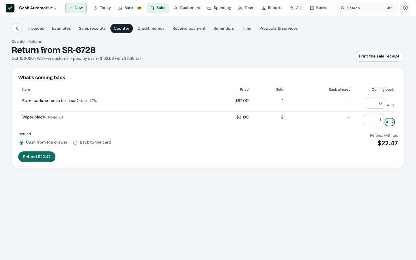Click the Brake pads coming back quantity field
416x260 pixels.
click(x=375, y=103)
